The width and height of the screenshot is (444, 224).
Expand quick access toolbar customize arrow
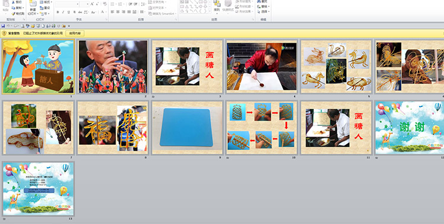[x=69, y=26]
